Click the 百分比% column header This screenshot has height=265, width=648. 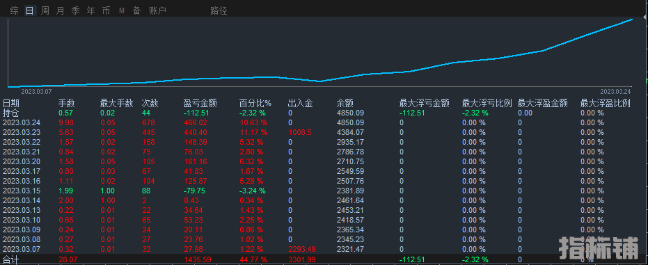[x=255, y=103]
